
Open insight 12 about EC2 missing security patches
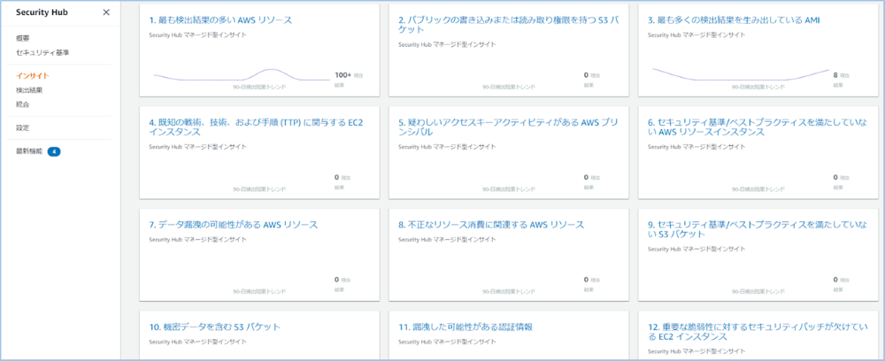click(x=757, y=331)
